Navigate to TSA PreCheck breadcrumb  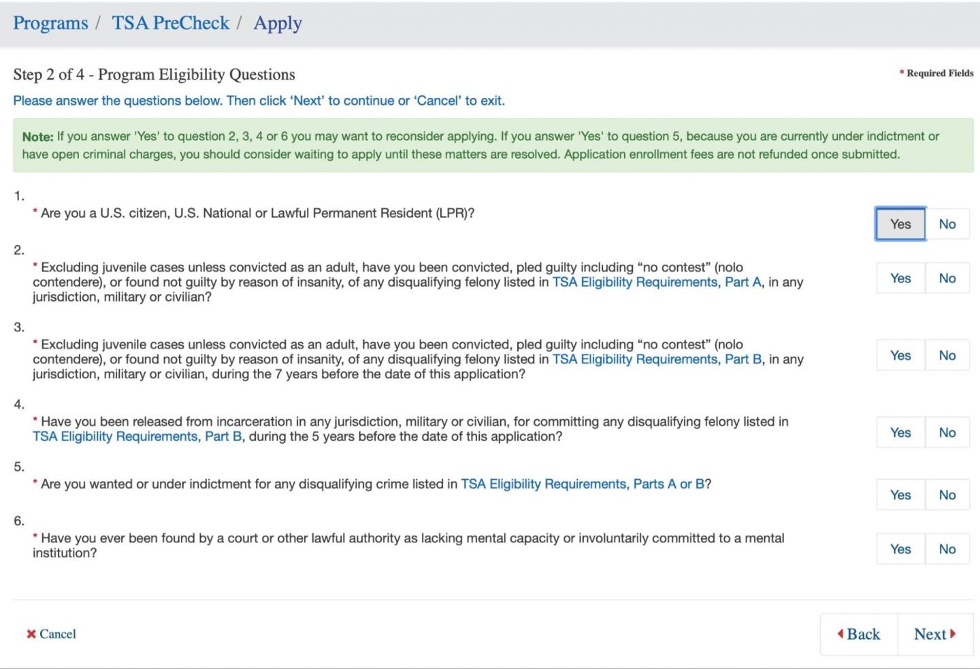[x=170, y=23]
